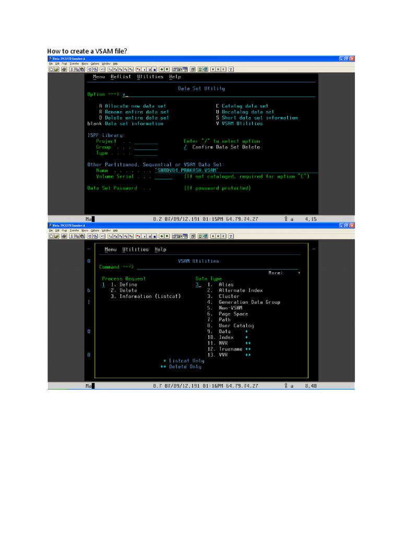This screenshot has width=401, height=535.
Task: Open Help on VSAM Utilities screen
Action: tap(160, 249)
